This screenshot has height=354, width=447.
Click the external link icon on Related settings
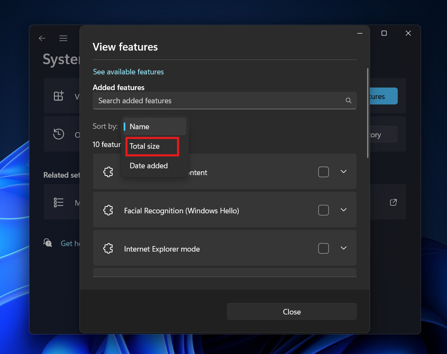click(393, 203)
